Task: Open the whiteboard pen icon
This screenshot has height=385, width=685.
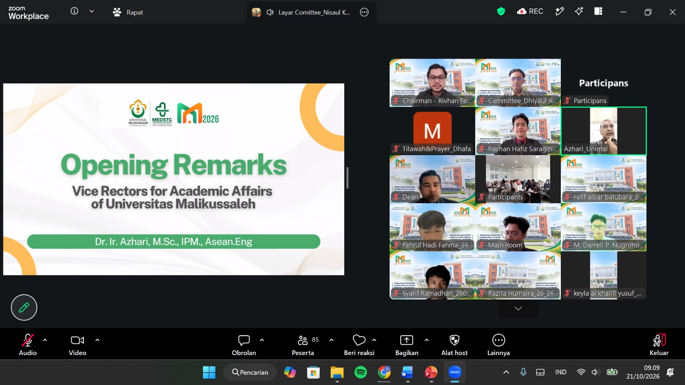Action: (560, 12)
